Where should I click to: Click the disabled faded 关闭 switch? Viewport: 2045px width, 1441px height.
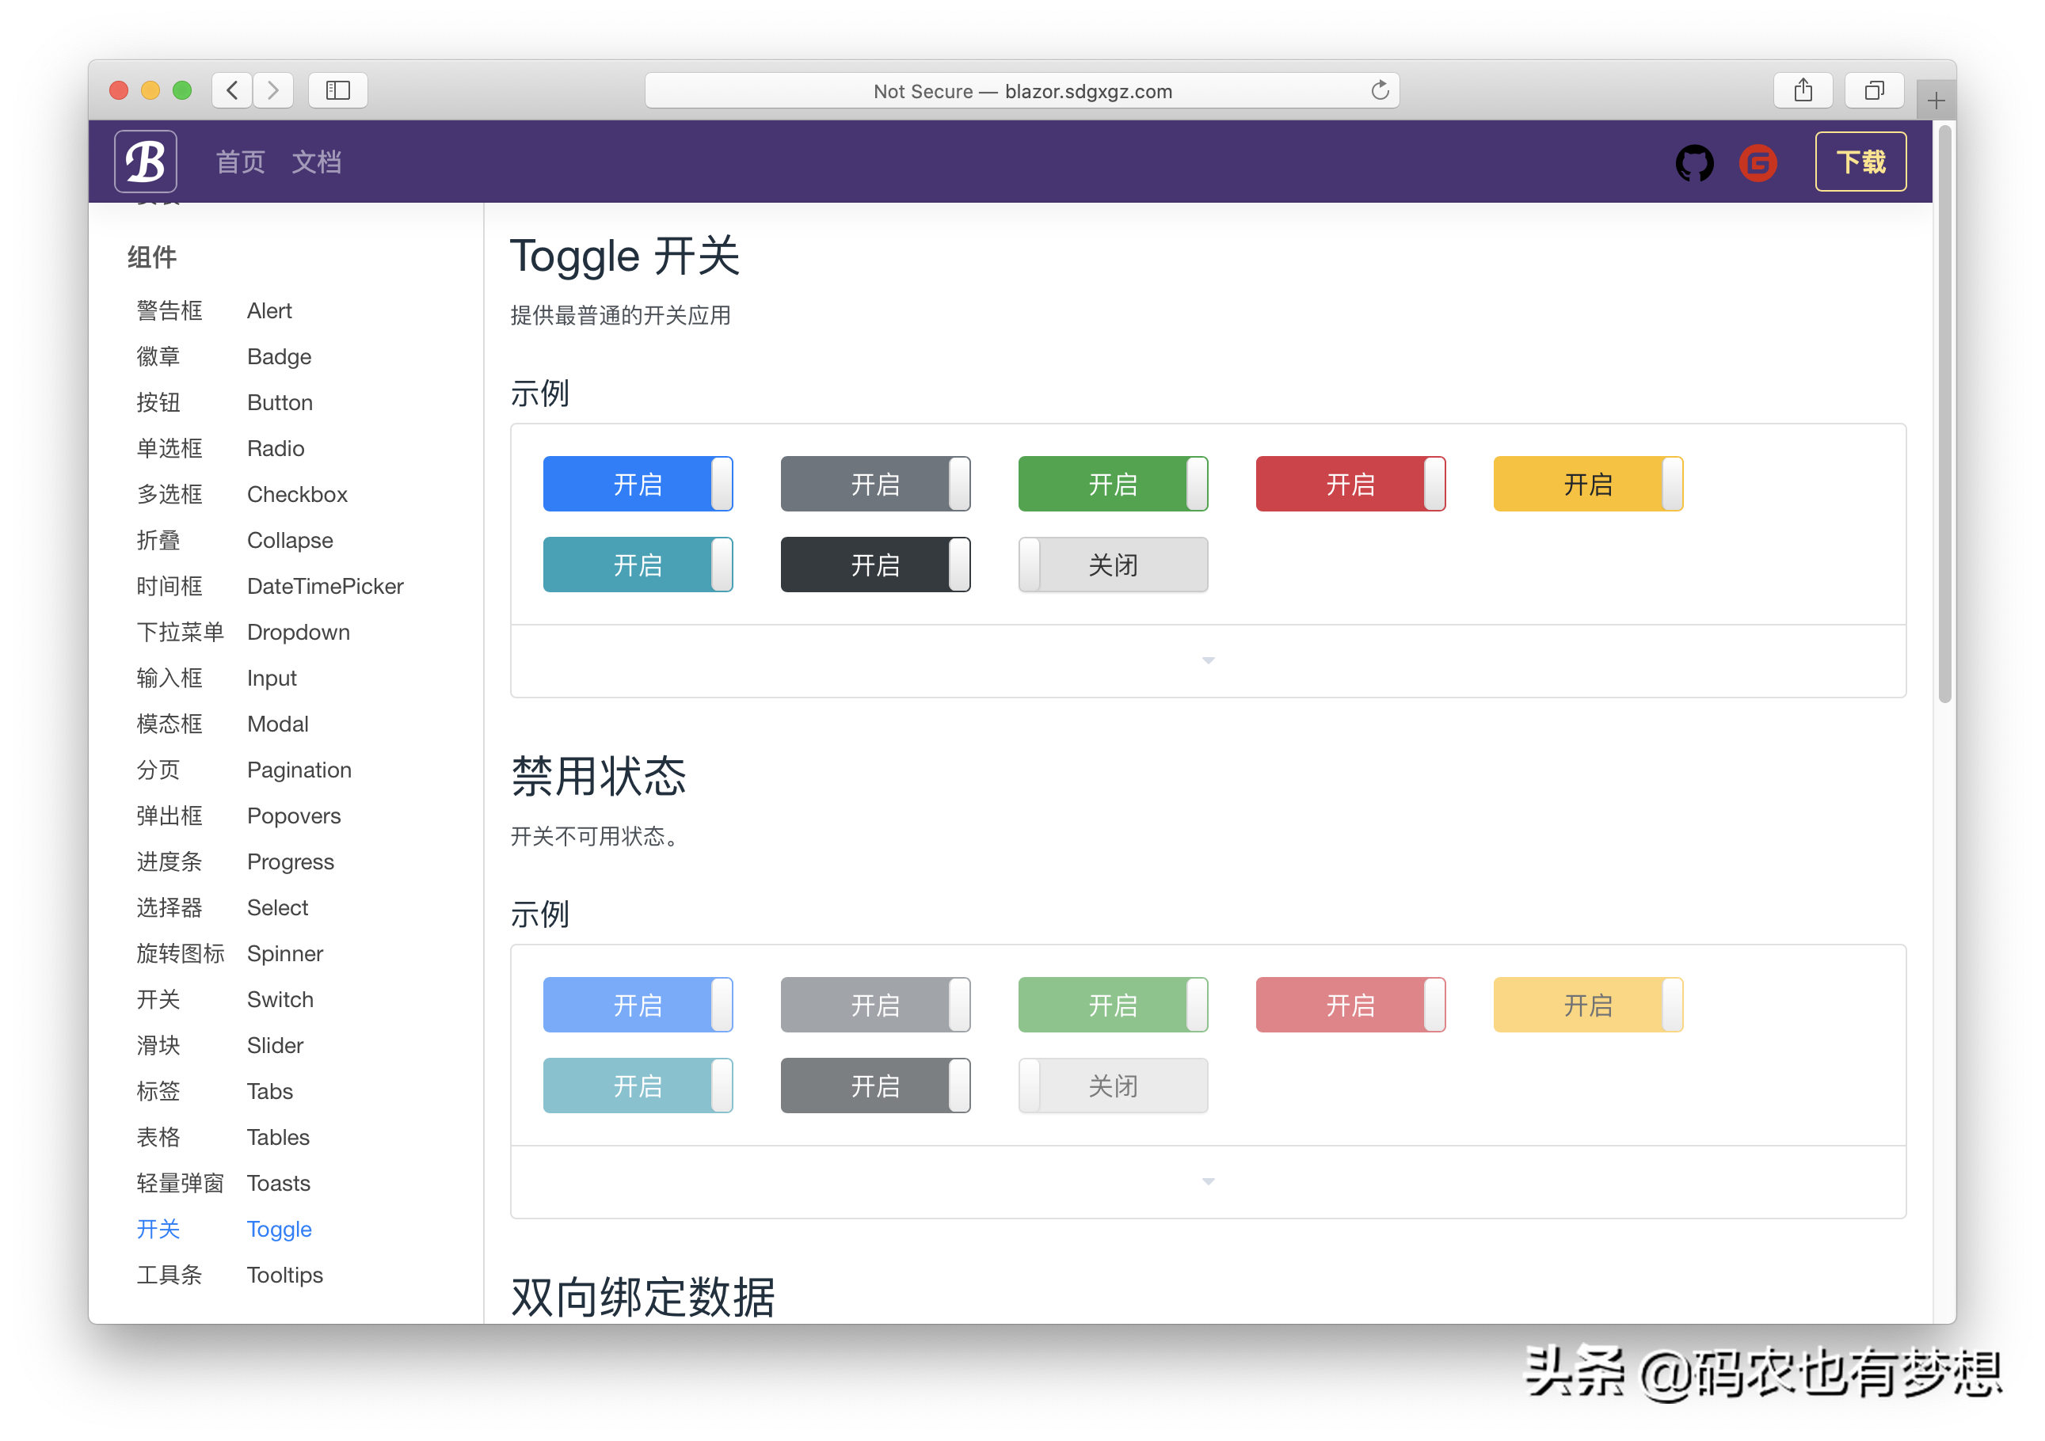coord(1114,1086)
